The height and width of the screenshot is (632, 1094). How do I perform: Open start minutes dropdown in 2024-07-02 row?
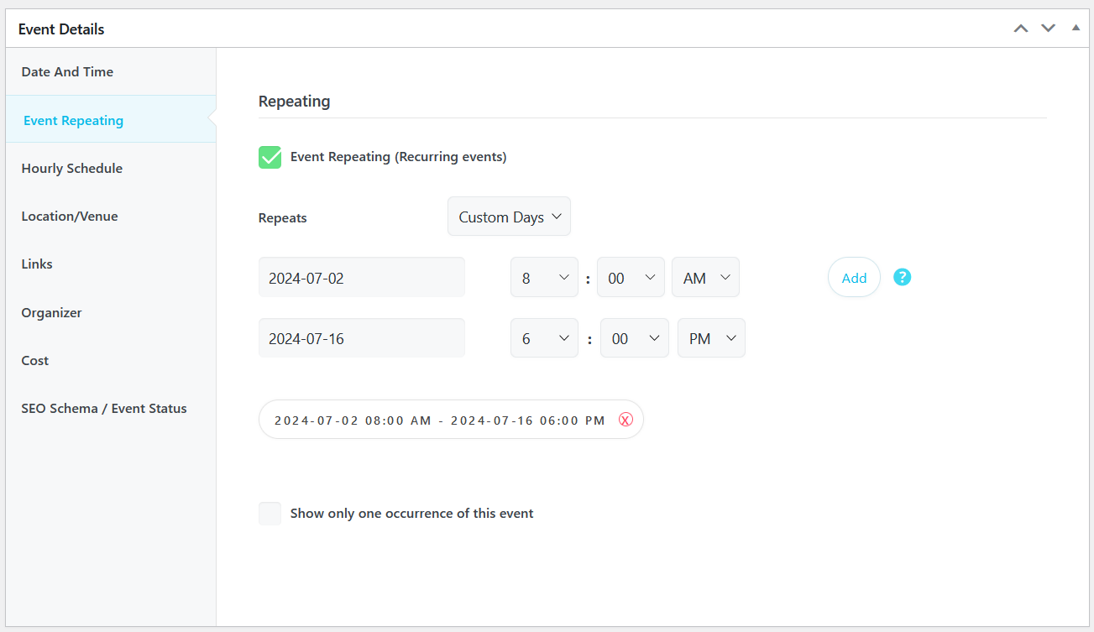631,277
